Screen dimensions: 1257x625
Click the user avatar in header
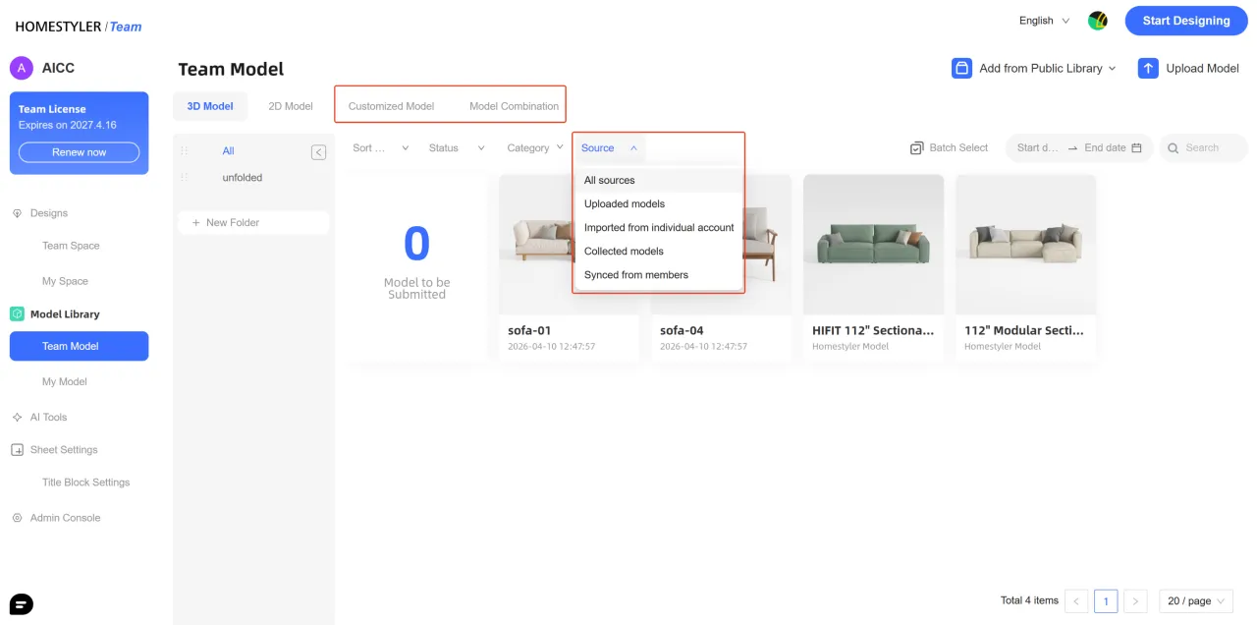pos(1097,21)
